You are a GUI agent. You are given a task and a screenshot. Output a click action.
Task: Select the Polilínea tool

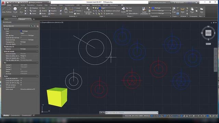point(9,10)
